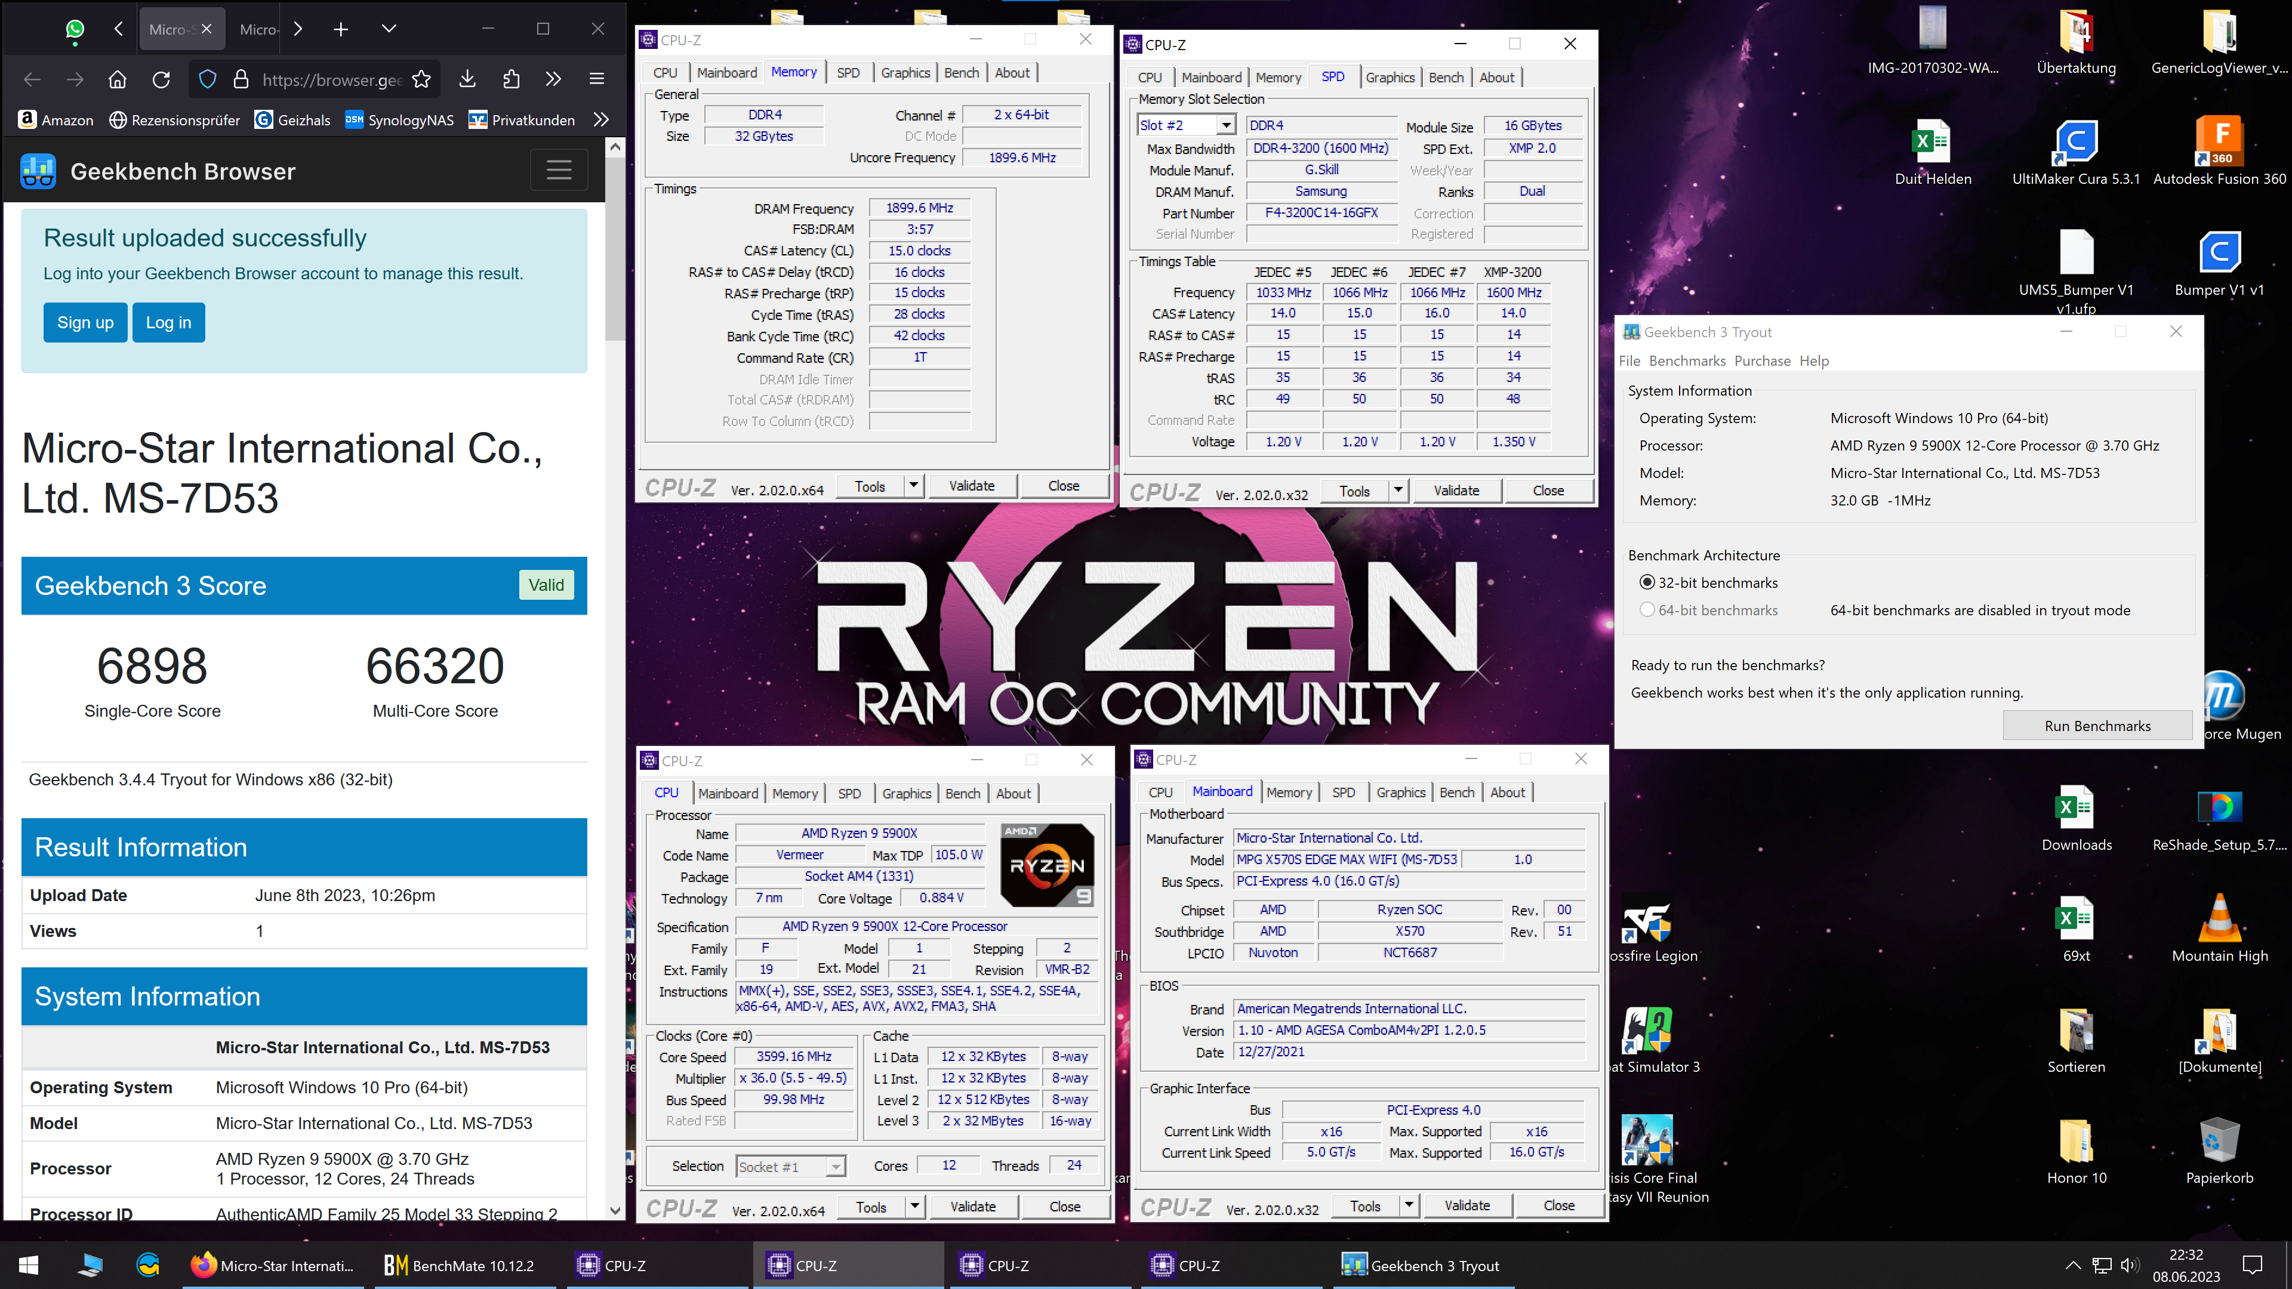Click Validate in the Memory CPU-Z window
The image size is (2292, 1289).
coord(972,486)
